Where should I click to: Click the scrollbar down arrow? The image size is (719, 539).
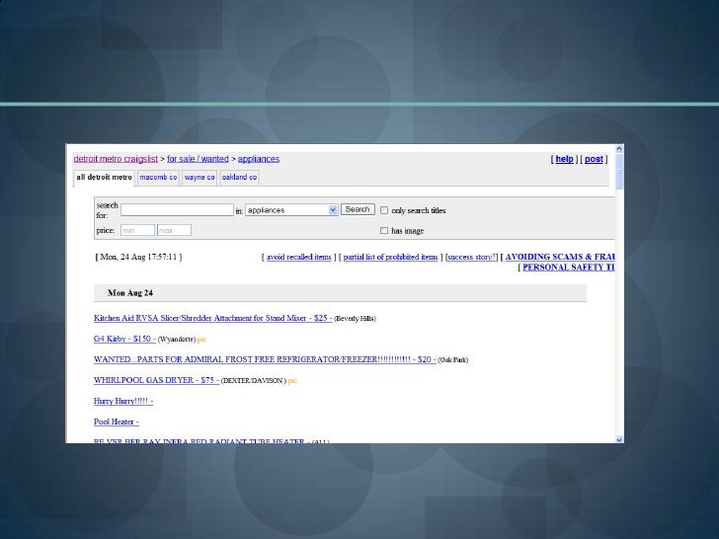[619, 439]
